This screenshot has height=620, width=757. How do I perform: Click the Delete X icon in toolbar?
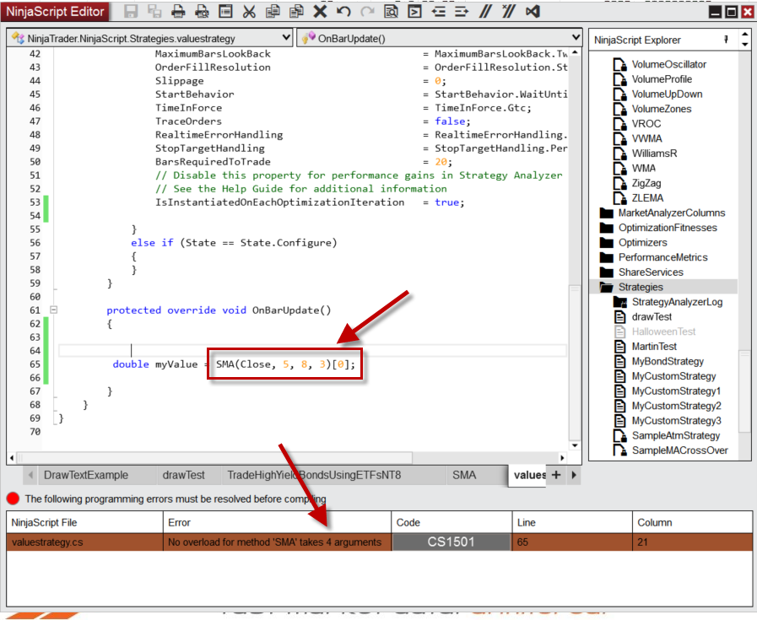pyautogui.click(x=320, y=11)
